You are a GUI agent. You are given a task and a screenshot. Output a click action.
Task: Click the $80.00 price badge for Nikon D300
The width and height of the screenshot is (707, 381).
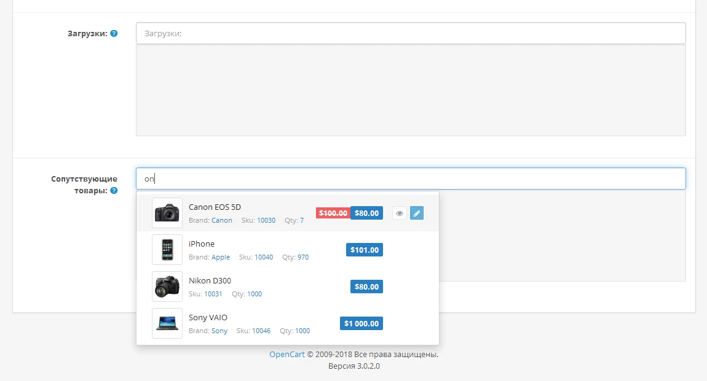(366, 287)
